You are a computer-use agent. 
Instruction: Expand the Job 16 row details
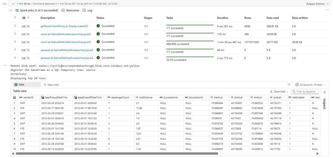[15, 26]
